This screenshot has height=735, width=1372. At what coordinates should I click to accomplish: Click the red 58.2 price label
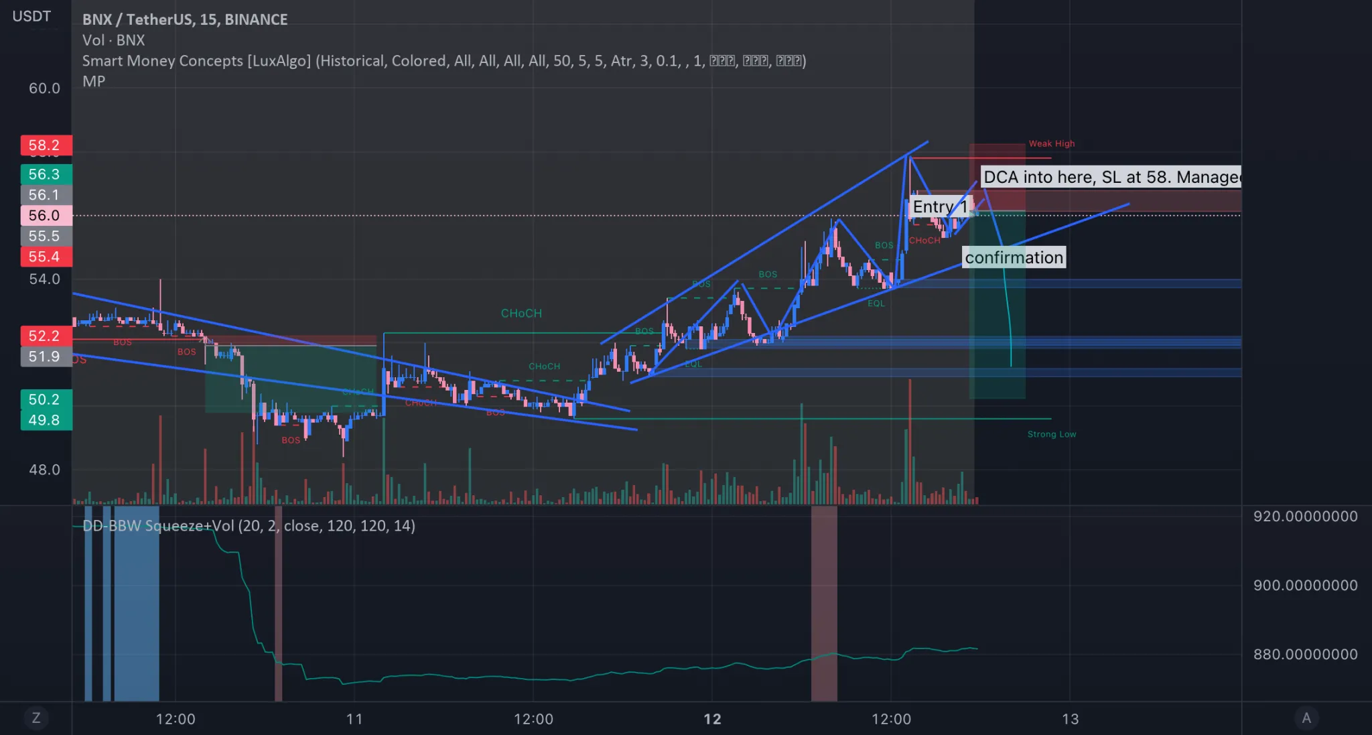[45, 145]
